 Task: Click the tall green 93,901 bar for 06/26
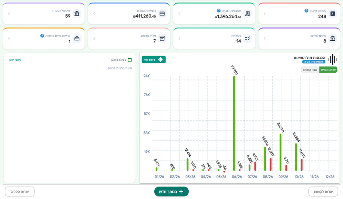pos(234,123)
